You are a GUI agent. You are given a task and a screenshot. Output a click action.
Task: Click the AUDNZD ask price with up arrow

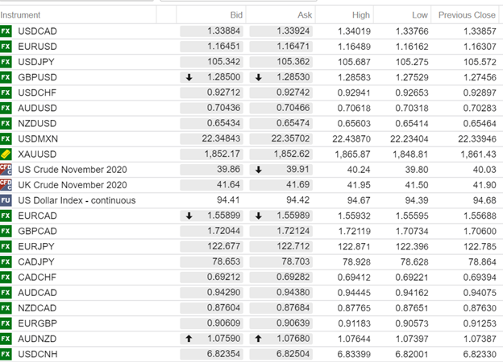(x=282, y=339)
